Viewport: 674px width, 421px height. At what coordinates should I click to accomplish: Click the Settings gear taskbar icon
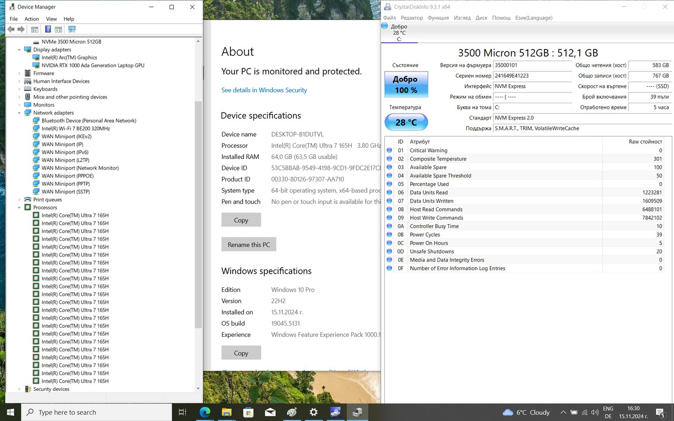pyautogui.click(x=313, y=412)
